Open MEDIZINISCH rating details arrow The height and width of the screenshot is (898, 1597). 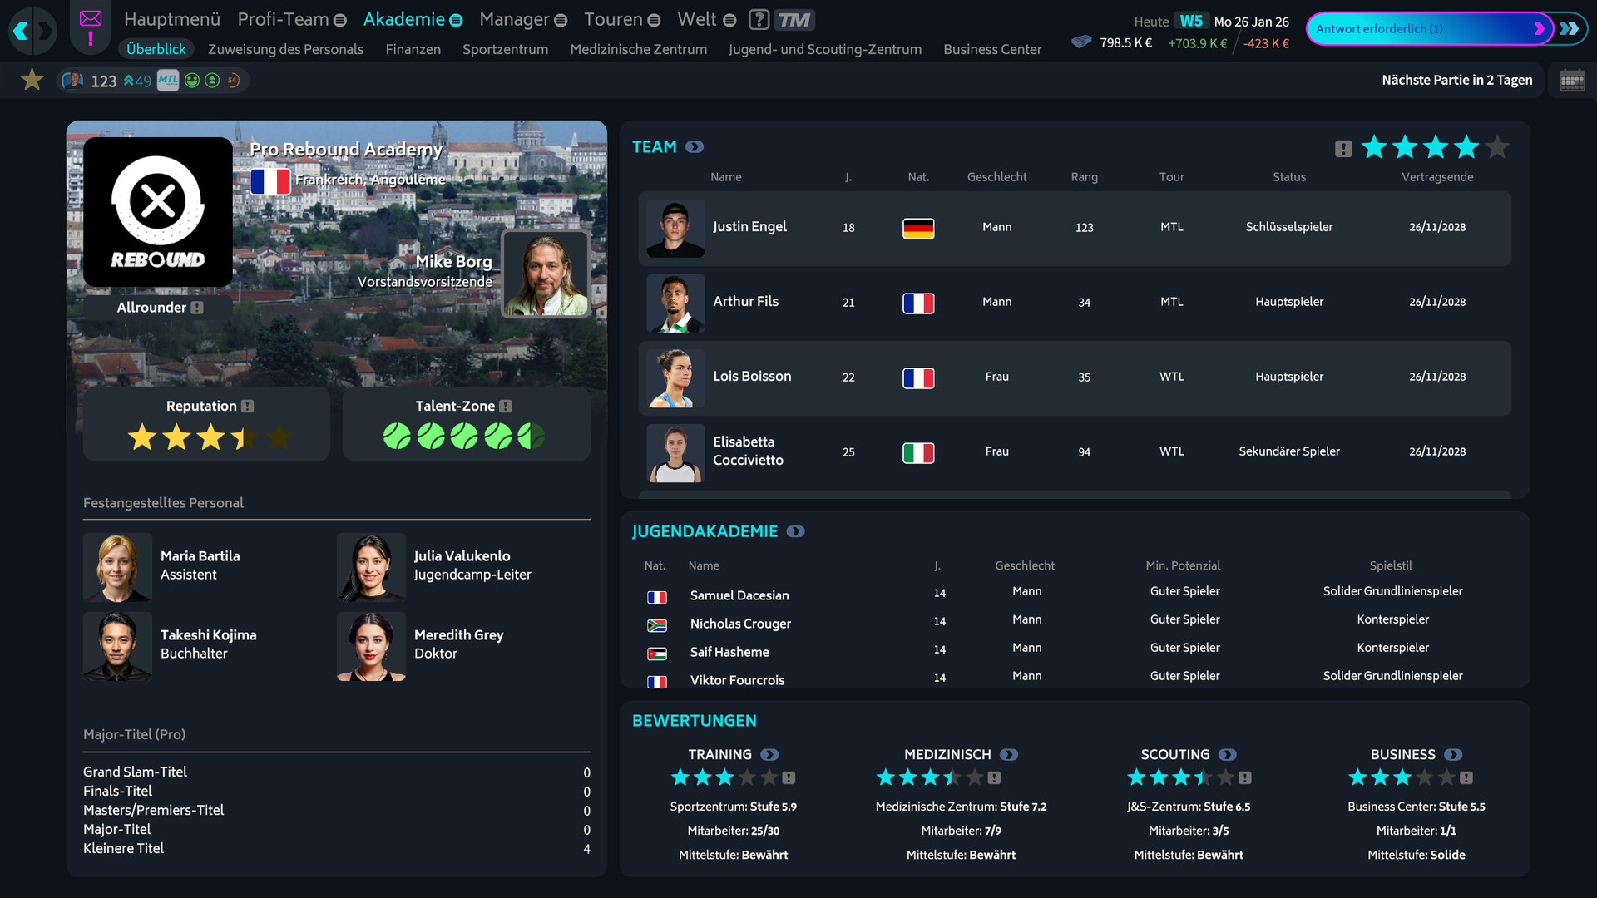point(1009,755)
